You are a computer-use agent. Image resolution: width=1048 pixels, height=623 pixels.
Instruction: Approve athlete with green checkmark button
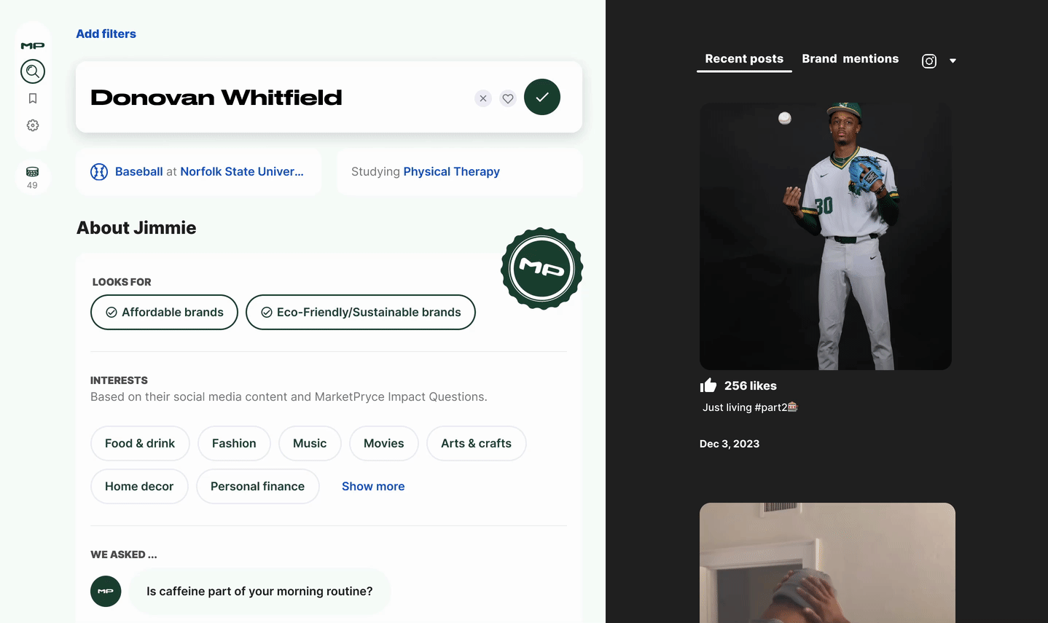tap(542, 97)
